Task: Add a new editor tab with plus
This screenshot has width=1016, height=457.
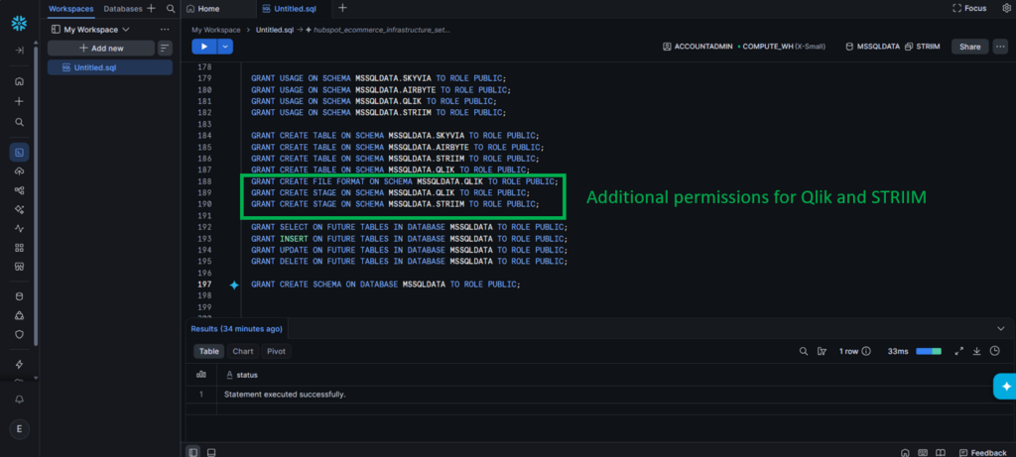Action: [x=342, y=8]
